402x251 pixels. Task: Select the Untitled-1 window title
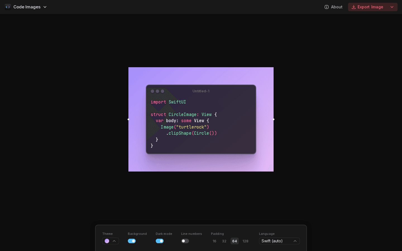pyautogui.click(x=201, y=91)
